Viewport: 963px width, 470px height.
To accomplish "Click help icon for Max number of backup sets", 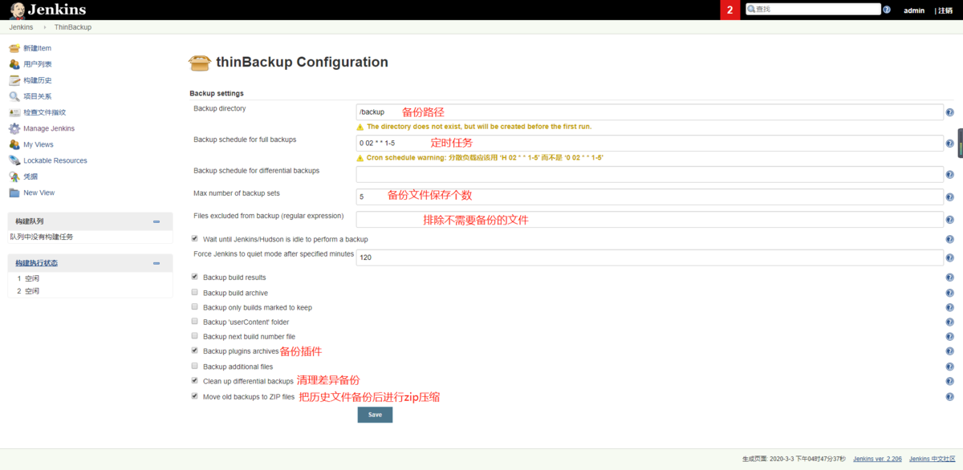I will 949,197.
